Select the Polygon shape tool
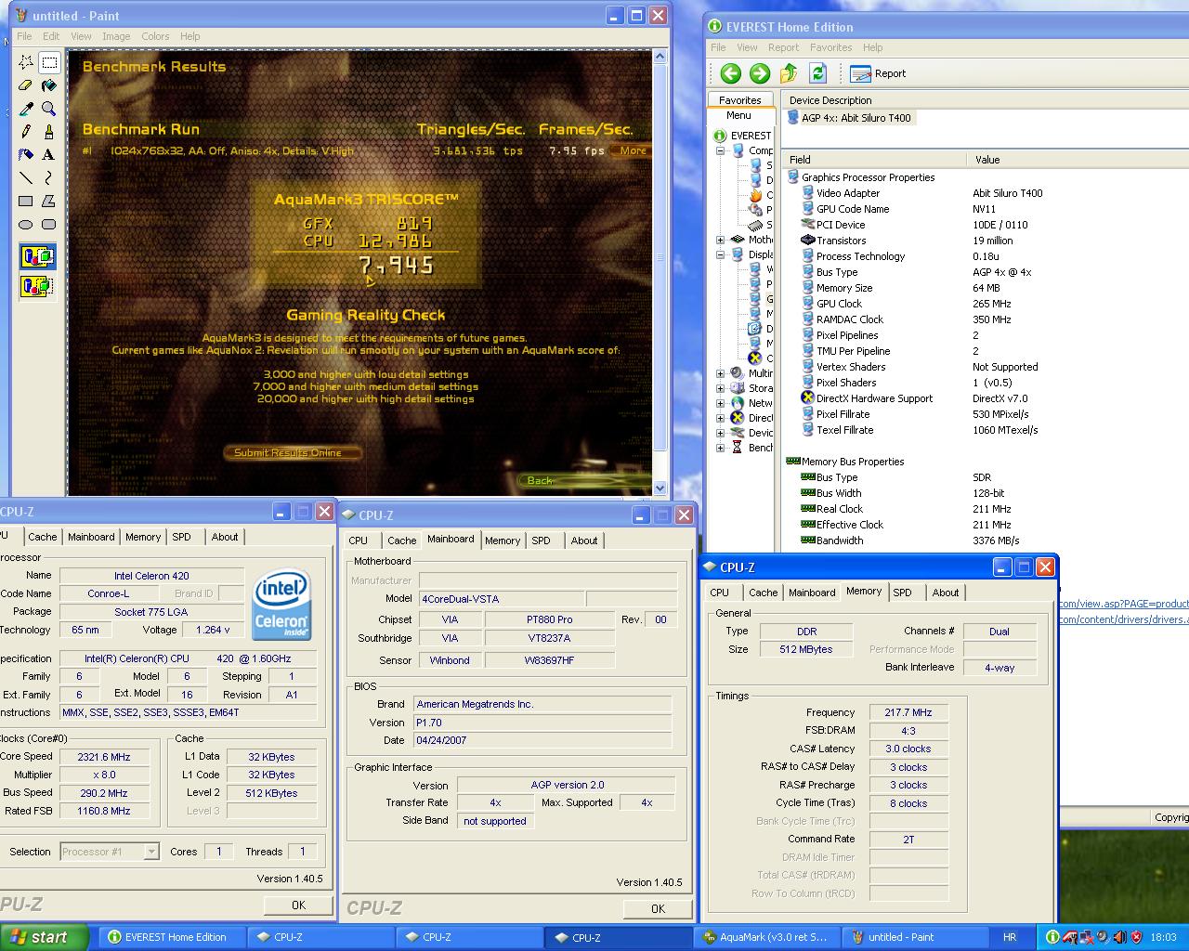1189x951 pixels. pos(49,201)
